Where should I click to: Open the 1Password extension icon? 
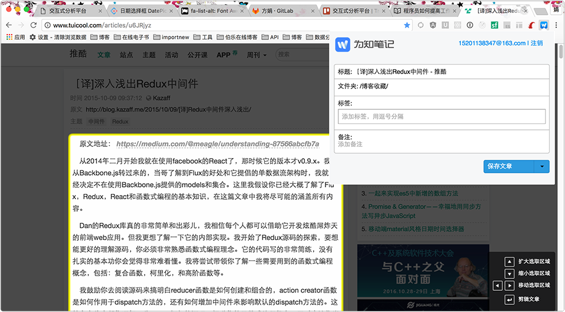click(x=470, y=25)
